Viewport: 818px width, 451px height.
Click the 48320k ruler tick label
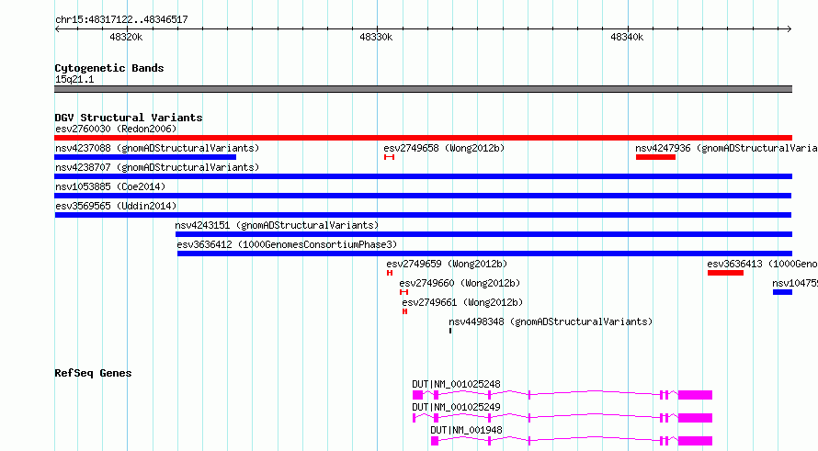click(126, 38)
